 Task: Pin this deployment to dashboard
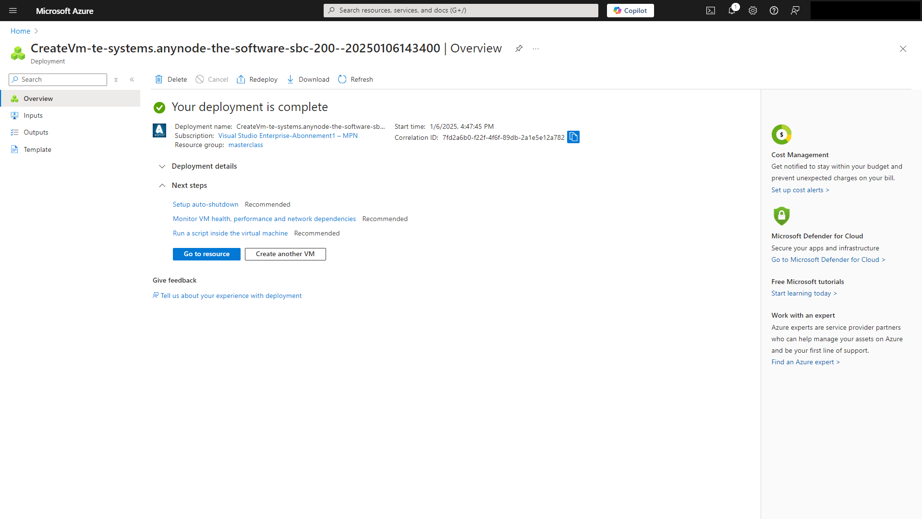[x=519, y=49]
